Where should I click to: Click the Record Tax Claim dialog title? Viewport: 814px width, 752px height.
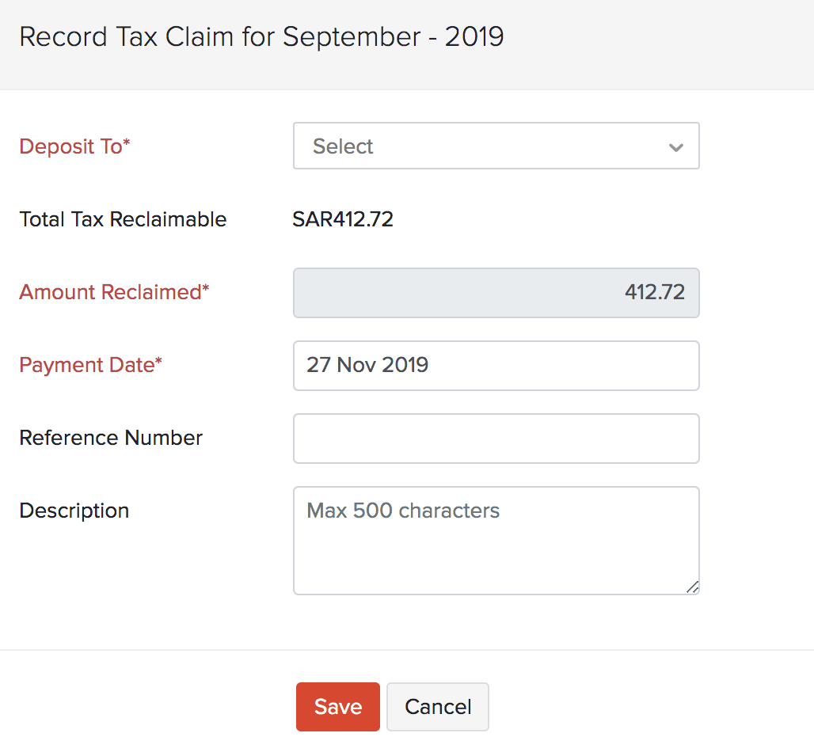[x=261, y=36]
